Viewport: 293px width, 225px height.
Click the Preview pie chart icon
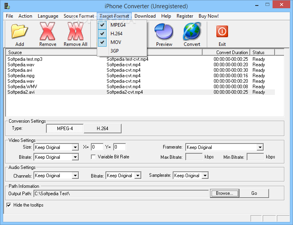pos(164,31)
